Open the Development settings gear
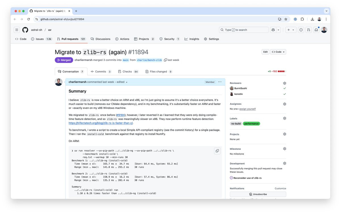 pyautogui.click(x=284, y=163)
